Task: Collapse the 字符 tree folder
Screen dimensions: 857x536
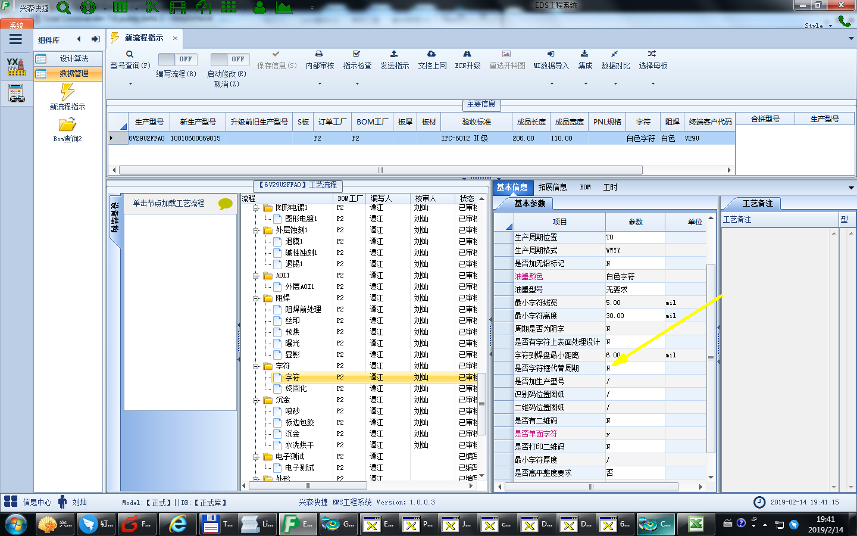Action: [x=255, y=366]
